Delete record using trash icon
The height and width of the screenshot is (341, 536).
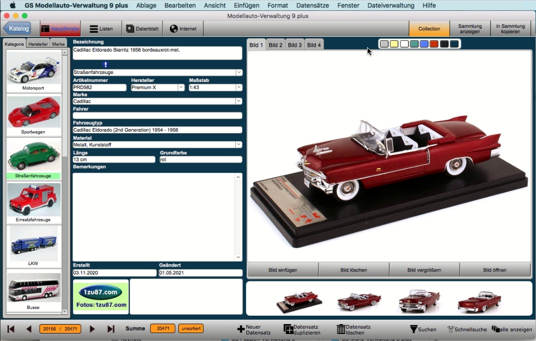click(x=341, y=329)
